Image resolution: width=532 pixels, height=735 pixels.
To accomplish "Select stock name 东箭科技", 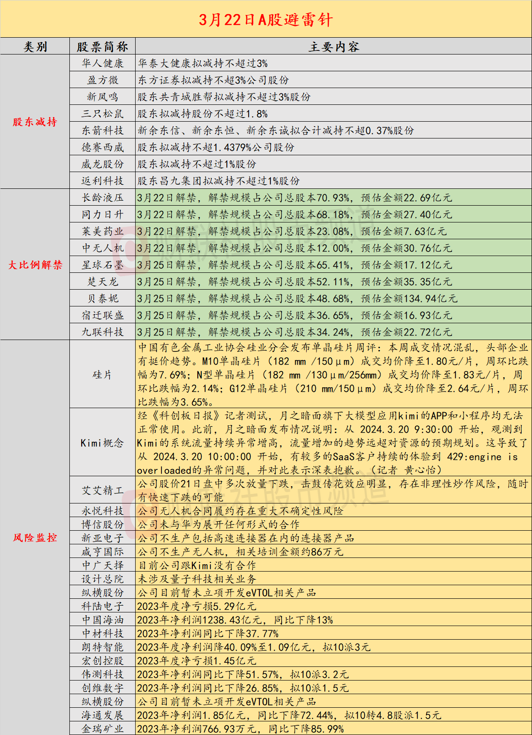I will (102, 130).
